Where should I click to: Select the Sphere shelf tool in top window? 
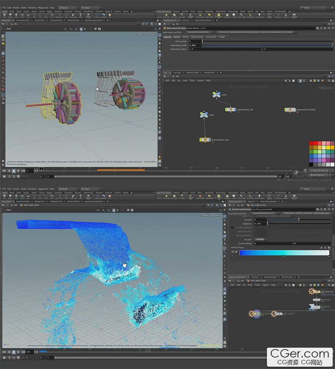[x=10, y=15]
